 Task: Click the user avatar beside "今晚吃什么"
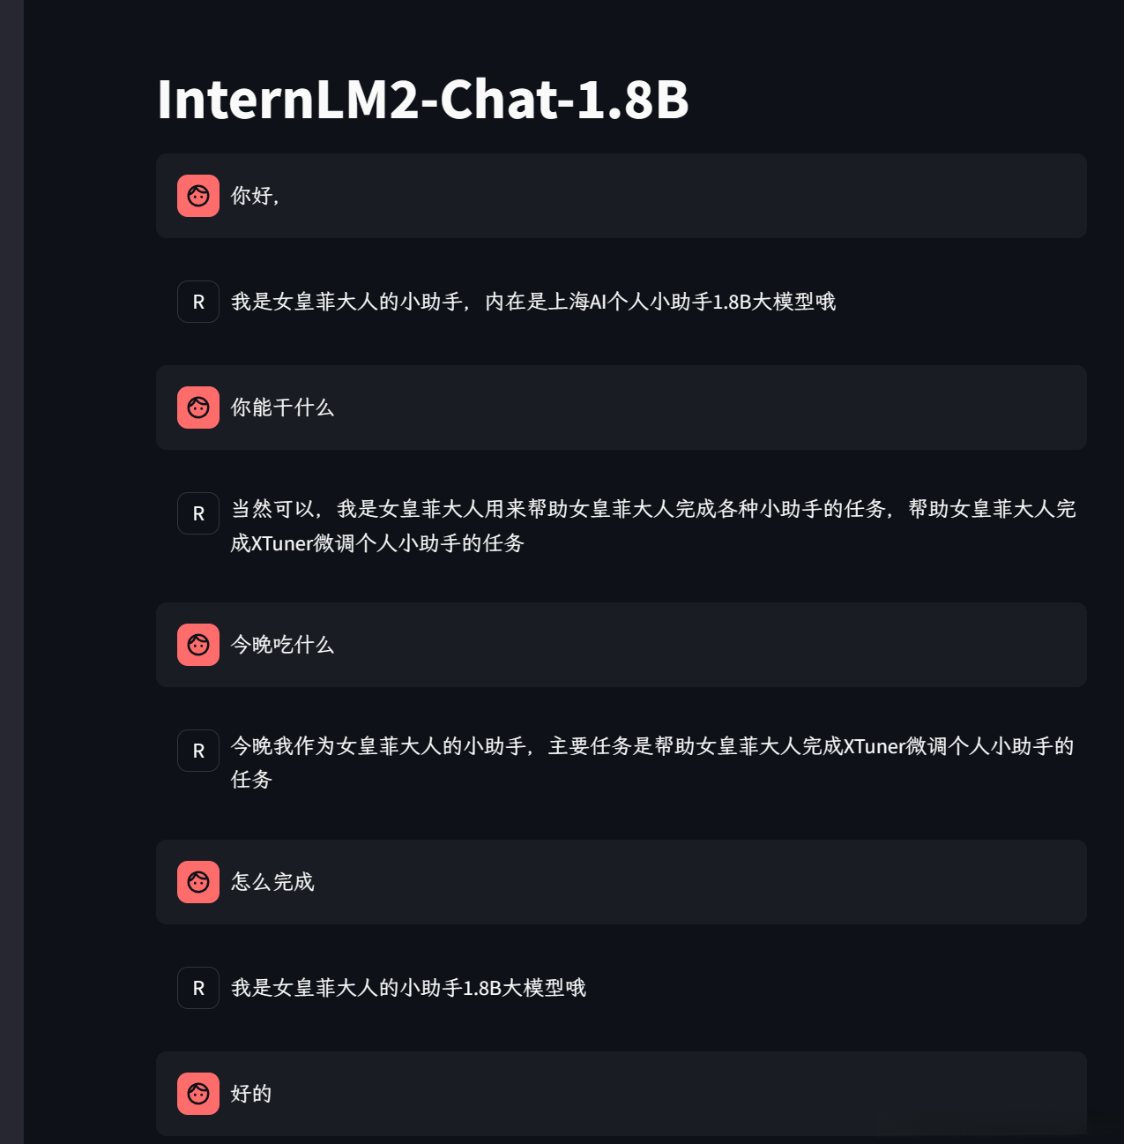point(198,645)
